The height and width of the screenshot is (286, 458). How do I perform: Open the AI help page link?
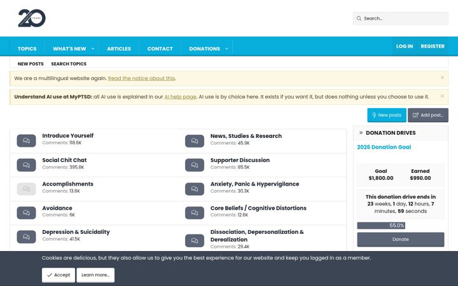click(180, 97)
